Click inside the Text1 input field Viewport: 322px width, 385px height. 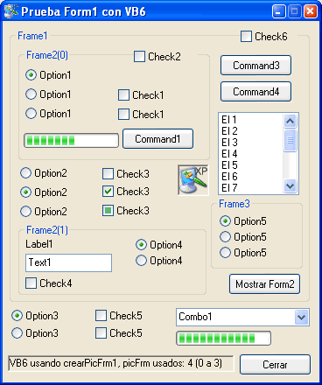click(x=68, y=262)
